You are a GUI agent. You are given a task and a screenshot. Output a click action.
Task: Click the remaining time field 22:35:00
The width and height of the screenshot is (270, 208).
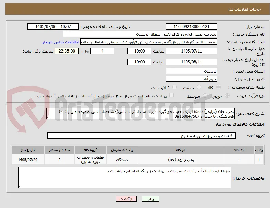tap(67, 51)
